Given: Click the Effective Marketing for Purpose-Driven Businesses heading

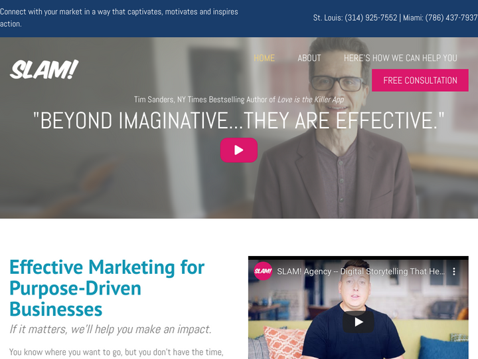Looking at the screenshot, I should [x=107, y=288].
